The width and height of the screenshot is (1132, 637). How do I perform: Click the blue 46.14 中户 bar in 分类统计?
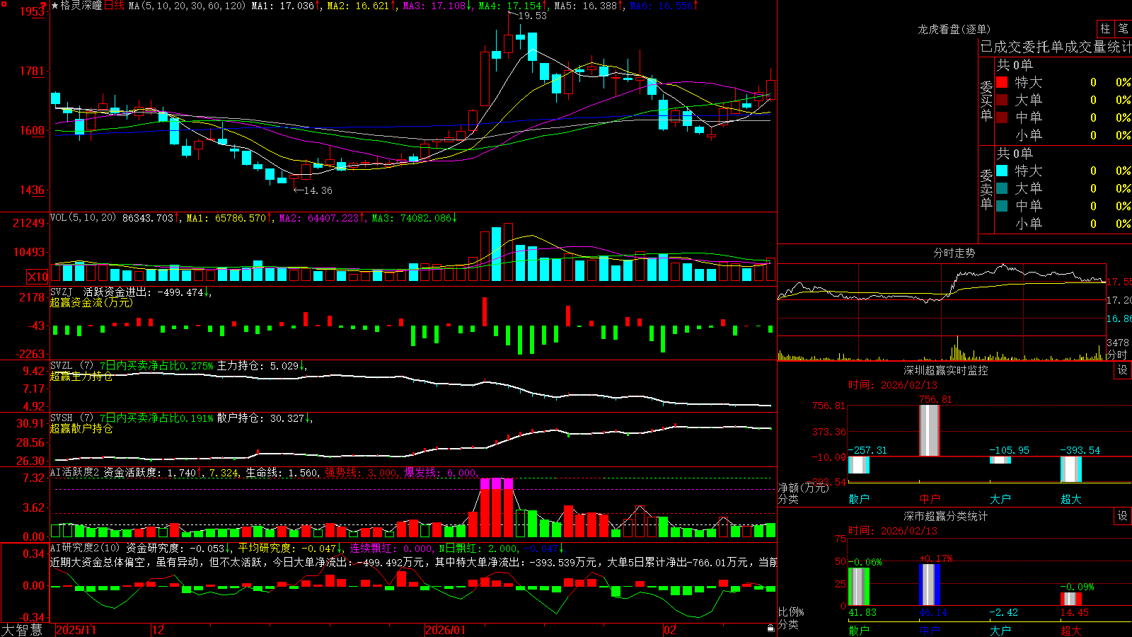click(930, 585)
